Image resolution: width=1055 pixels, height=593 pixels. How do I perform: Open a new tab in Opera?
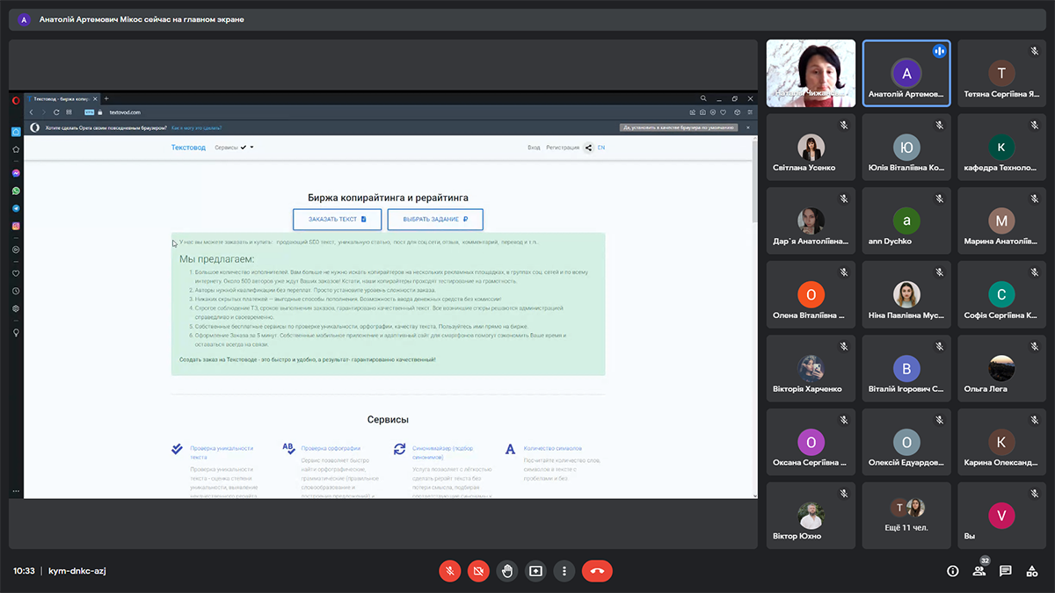click(106, 98)
